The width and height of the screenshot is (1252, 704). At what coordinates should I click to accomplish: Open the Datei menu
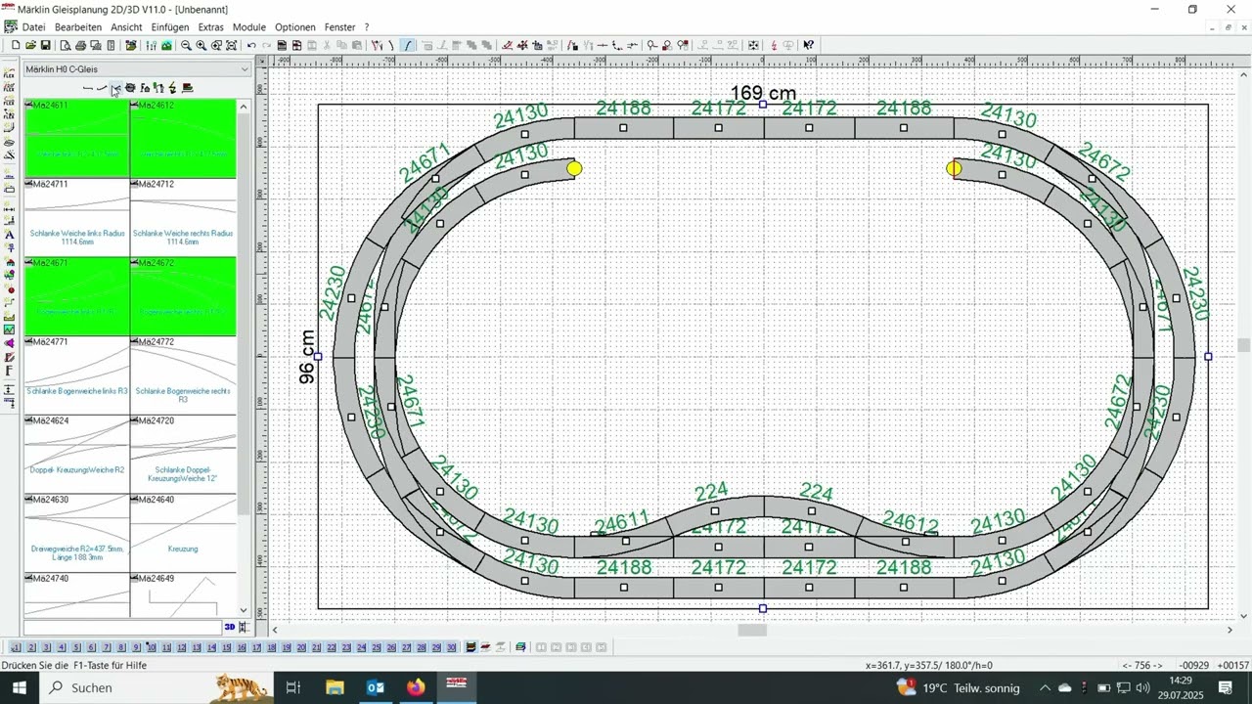[x=33, y=27]
